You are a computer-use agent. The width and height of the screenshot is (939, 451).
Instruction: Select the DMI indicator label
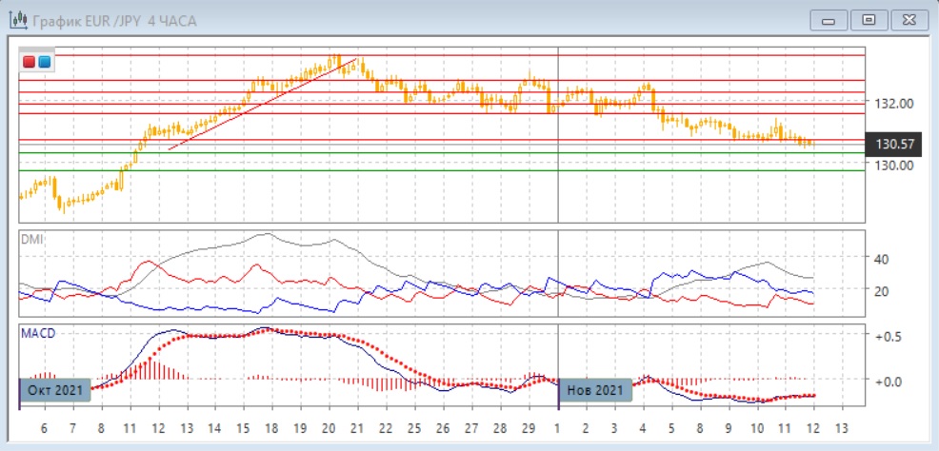pos(31,239)
